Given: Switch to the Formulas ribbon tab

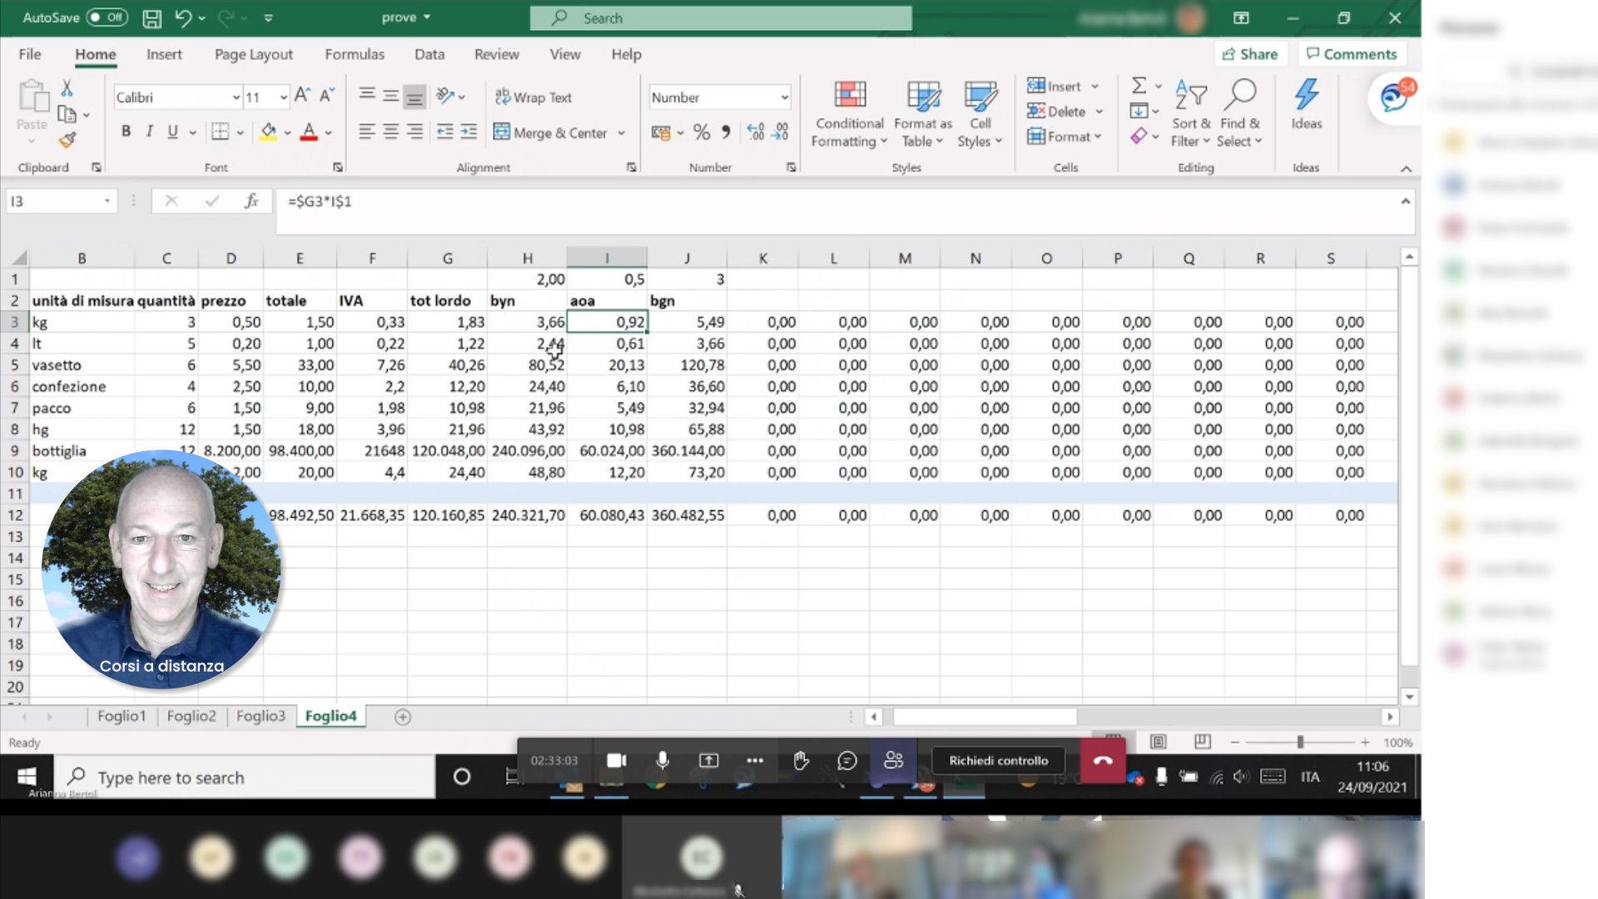Looking at the screenshot, I should pos(355,54).
